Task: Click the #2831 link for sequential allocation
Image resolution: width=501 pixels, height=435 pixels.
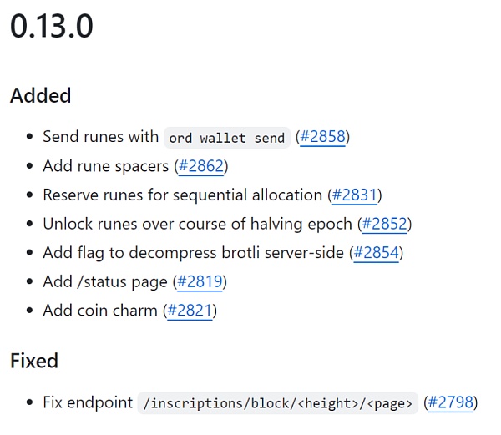Action: 355,195
